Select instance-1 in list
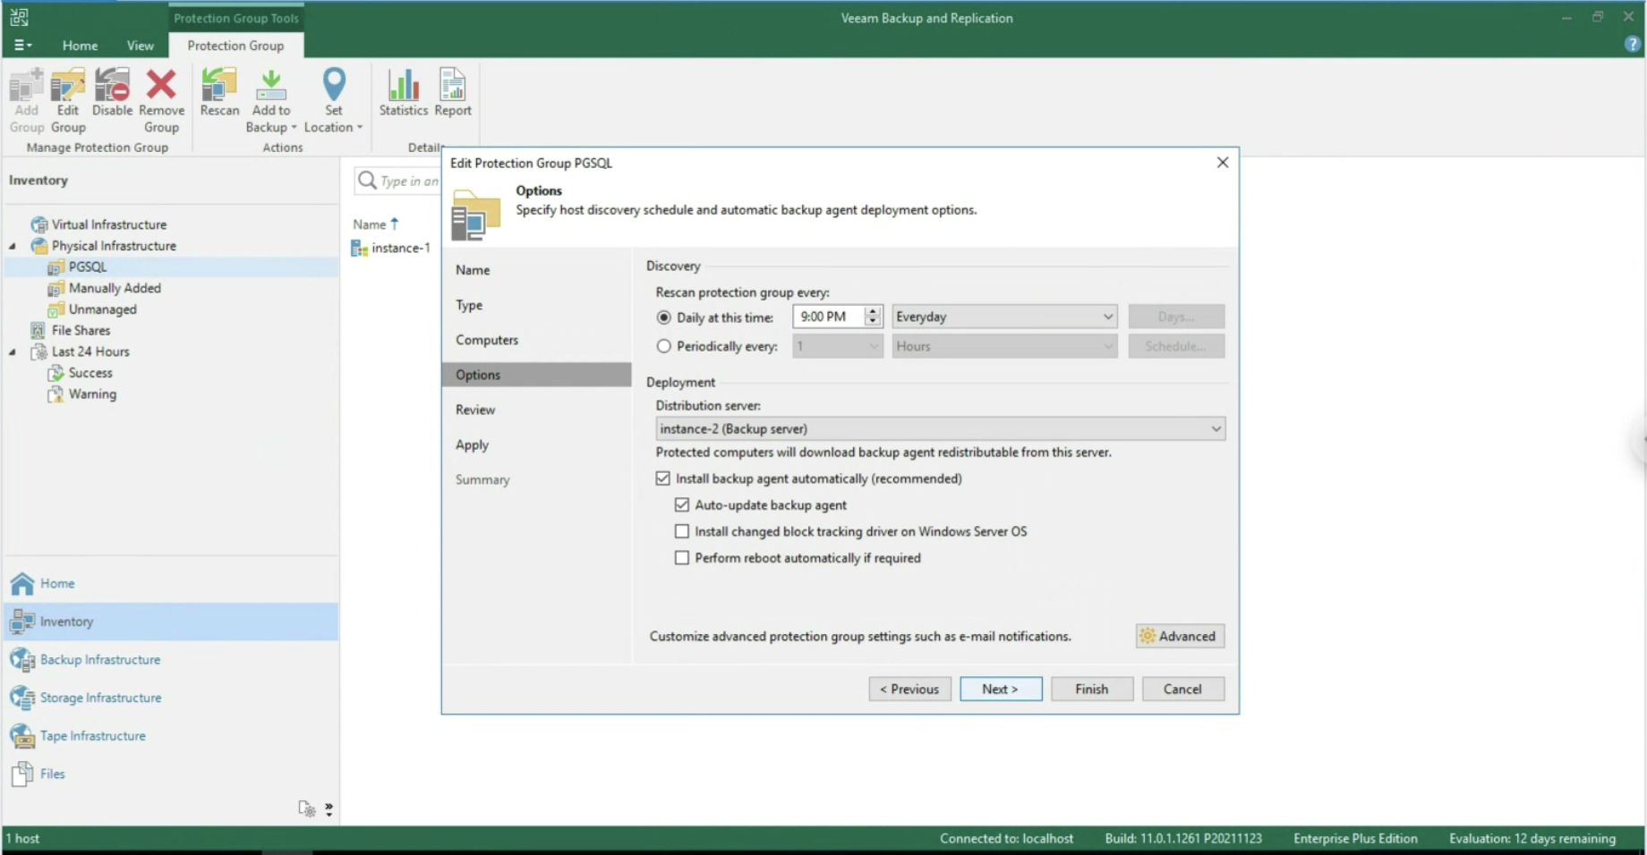This screenshot has width=1647, height=855. pyautogui.click(x=391, y=248)
